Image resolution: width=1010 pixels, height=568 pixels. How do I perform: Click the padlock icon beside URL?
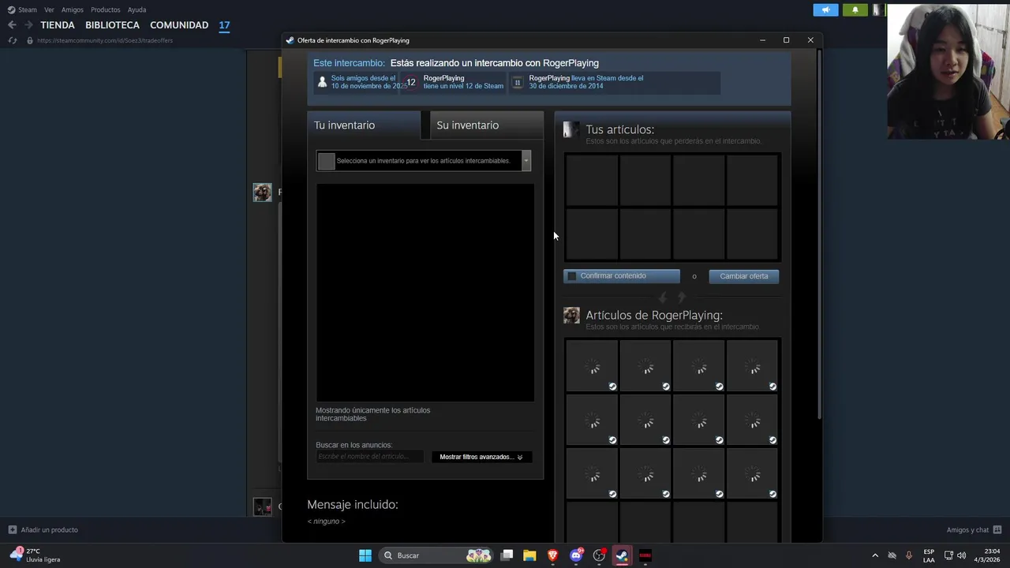click(x=30, y=40)
